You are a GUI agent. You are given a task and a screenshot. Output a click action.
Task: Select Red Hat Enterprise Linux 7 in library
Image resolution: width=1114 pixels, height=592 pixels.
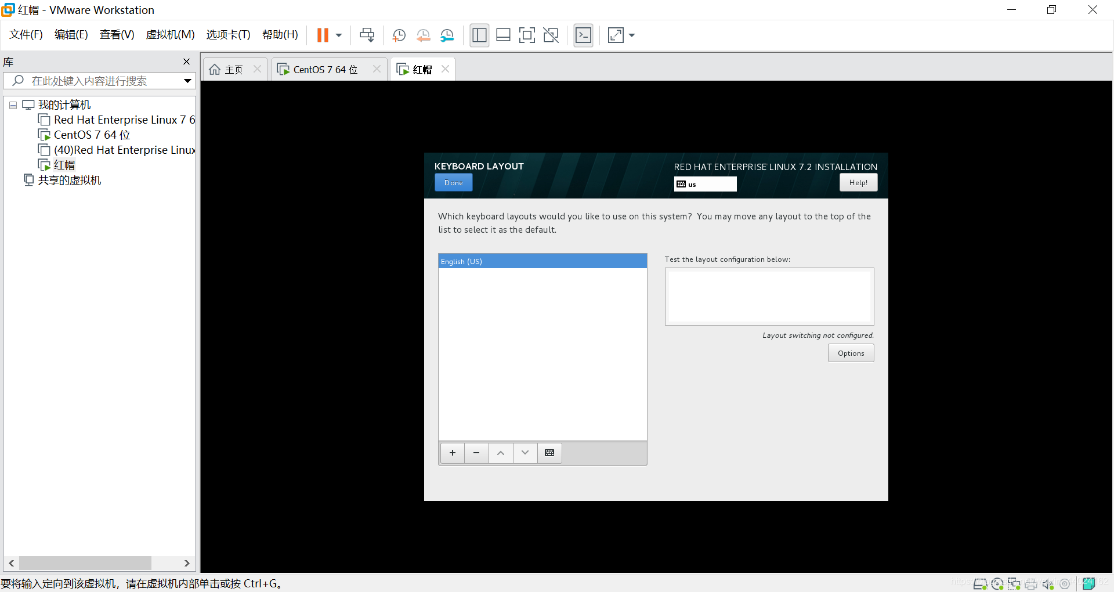tap(117, 120)
